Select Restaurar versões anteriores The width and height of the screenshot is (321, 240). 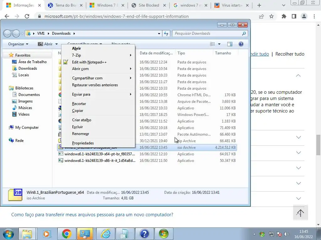(98, 85)
